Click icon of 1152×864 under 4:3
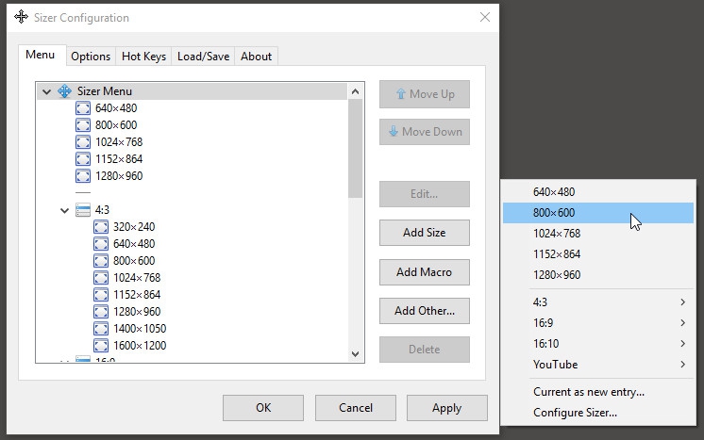 (101, 295)
